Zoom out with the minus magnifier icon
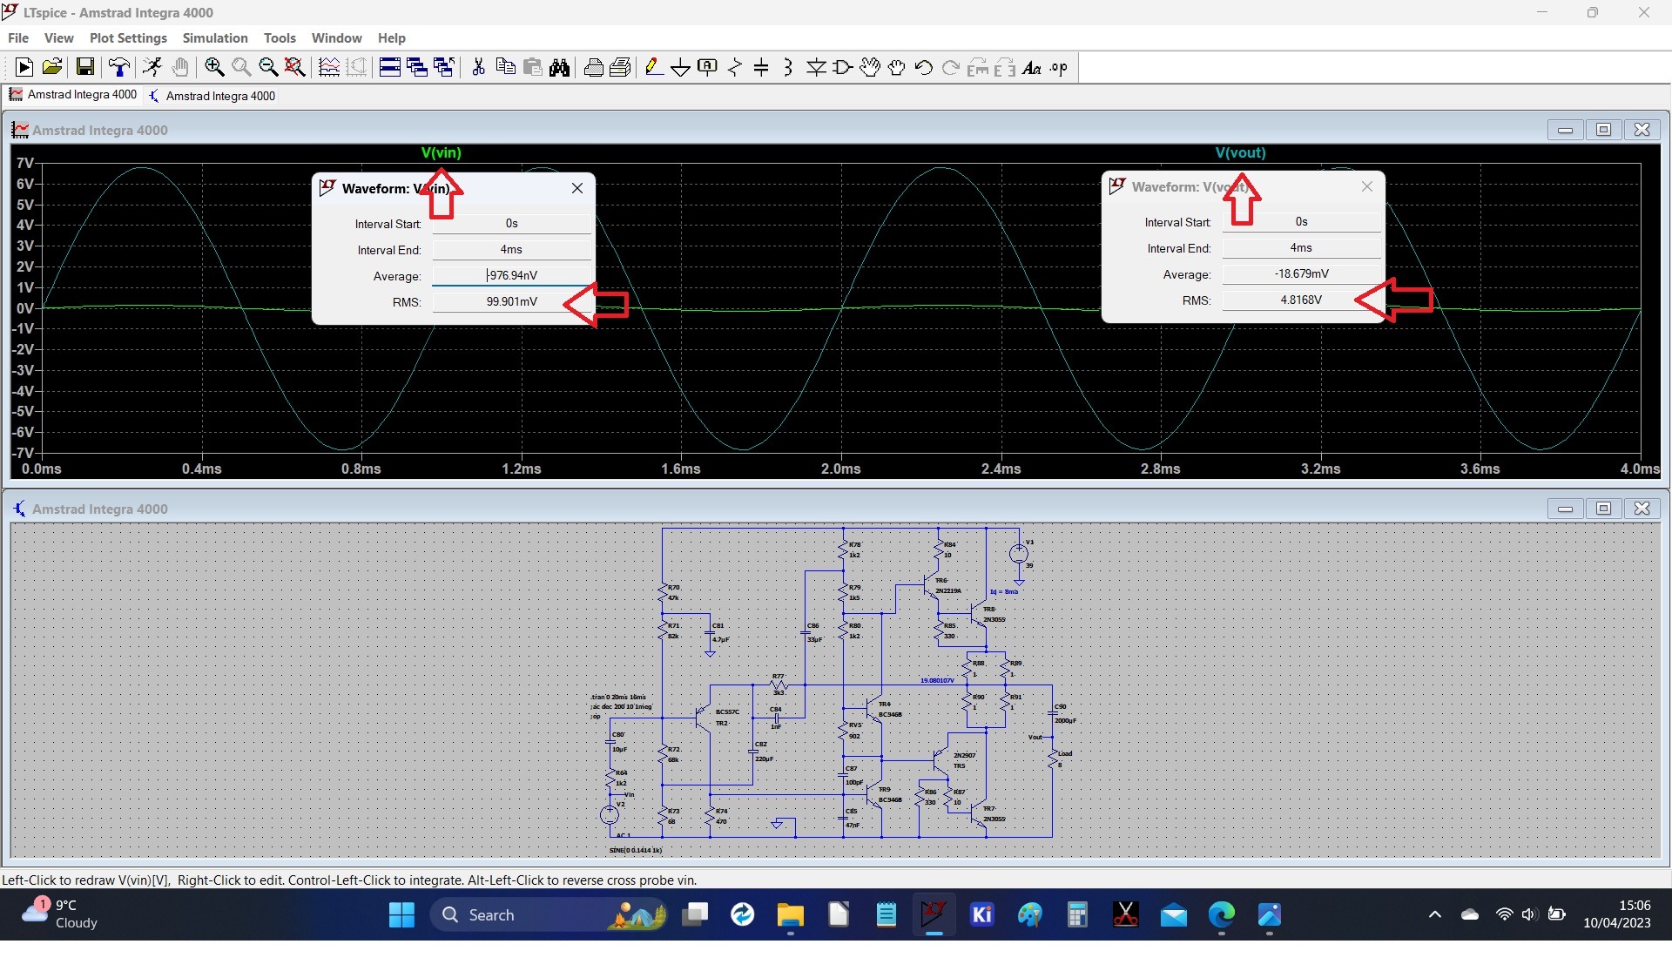The image size is (1672, 971). point(268,67)
